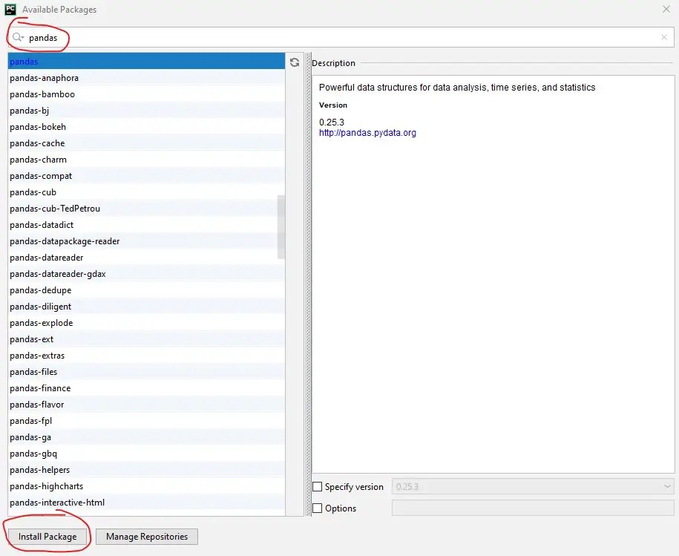Select the pandas package row
Viewport: 679px width, 556px height.
click(x=146, y=62)
